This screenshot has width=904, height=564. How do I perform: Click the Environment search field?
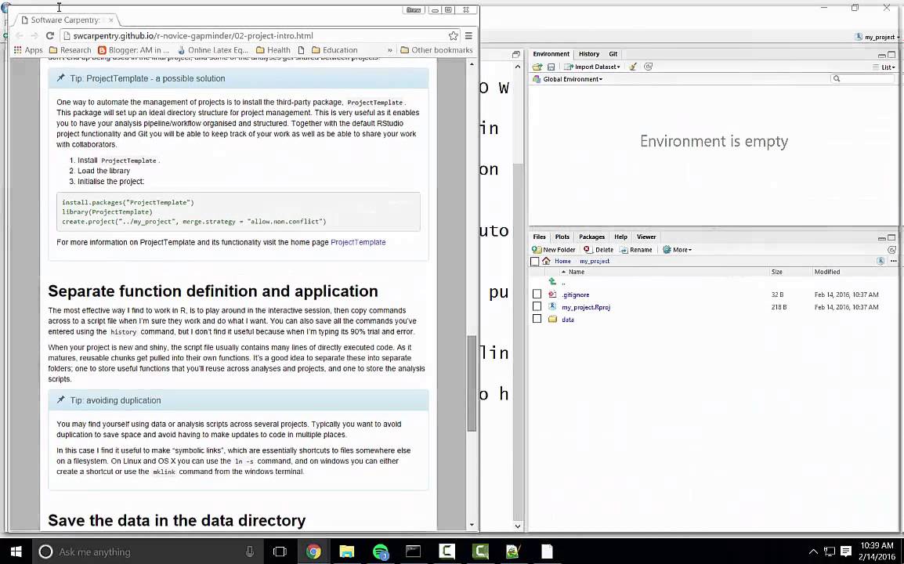click(x=862, y=78)
